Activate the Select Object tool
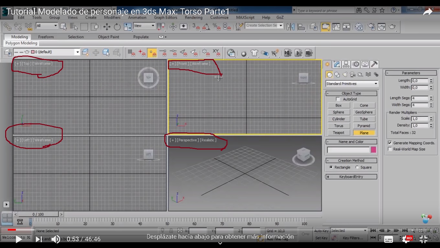Image resolution: width=440 pixels, height=248 pixels. coord(63,26)
